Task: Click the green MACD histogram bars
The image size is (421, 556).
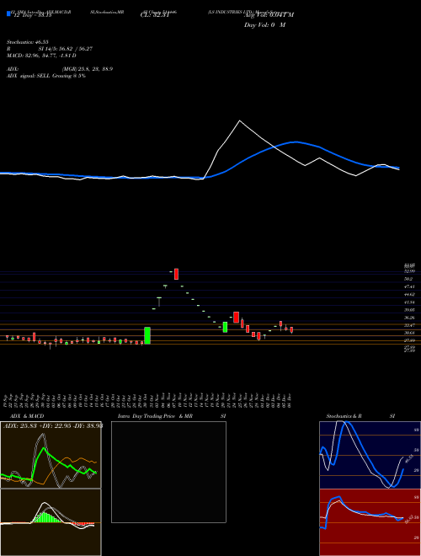Action: coord(45,517)
